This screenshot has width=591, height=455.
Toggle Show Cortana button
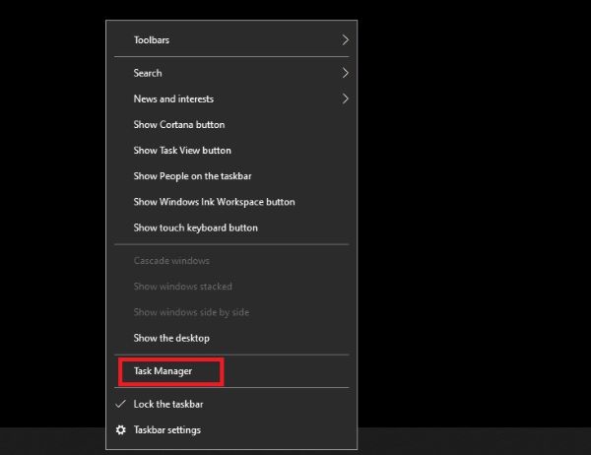click(x=231, y=124)
